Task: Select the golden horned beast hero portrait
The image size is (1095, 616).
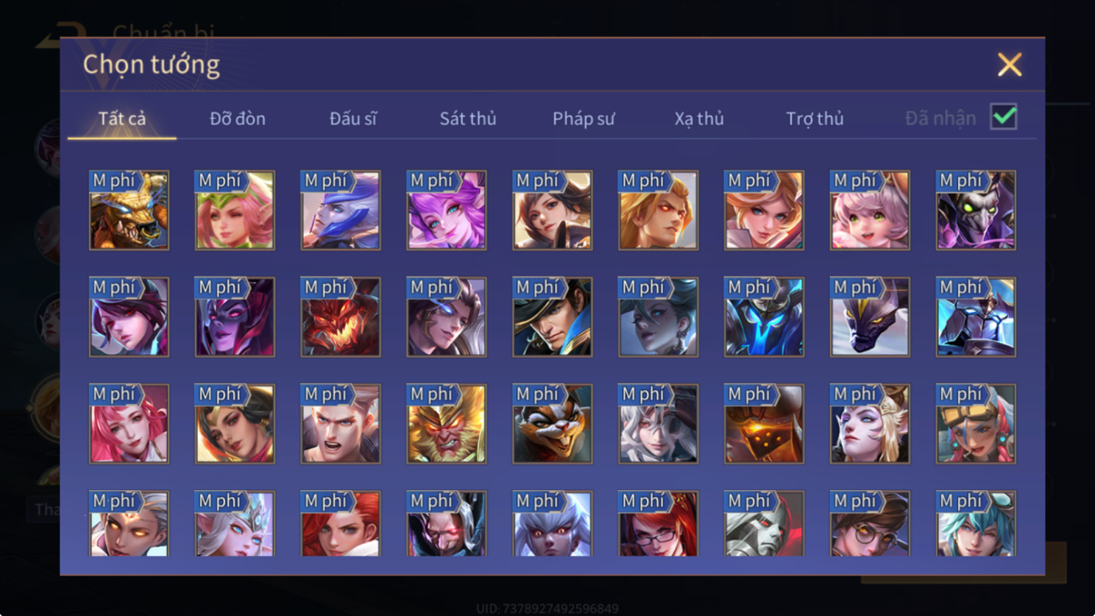Action: tap(129, 210)
